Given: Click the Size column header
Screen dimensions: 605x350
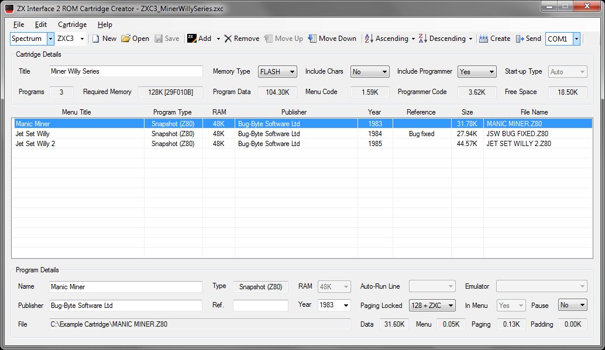Looking at the screenshot, I should pos(467,112).
